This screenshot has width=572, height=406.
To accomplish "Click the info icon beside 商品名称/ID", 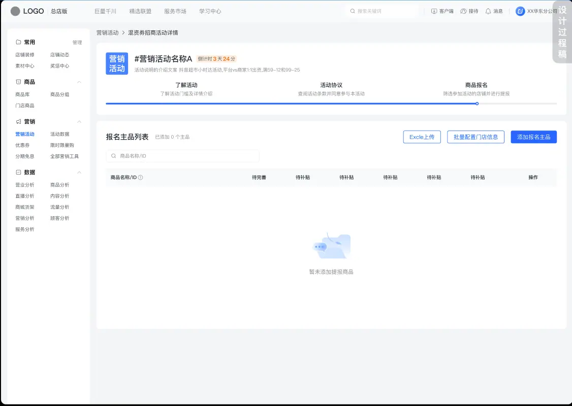I will (140, 178).
